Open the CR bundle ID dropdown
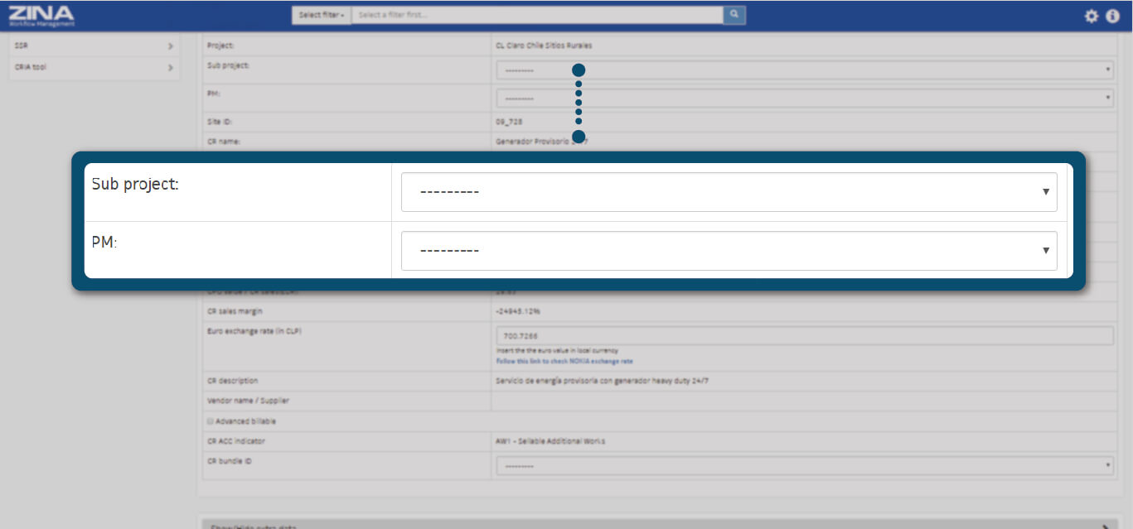 pyautogui.click(x=804, y=466)
